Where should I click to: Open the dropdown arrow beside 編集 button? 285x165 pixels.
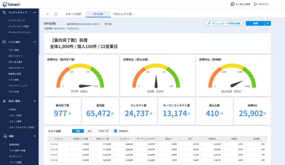tap(268, 23)
